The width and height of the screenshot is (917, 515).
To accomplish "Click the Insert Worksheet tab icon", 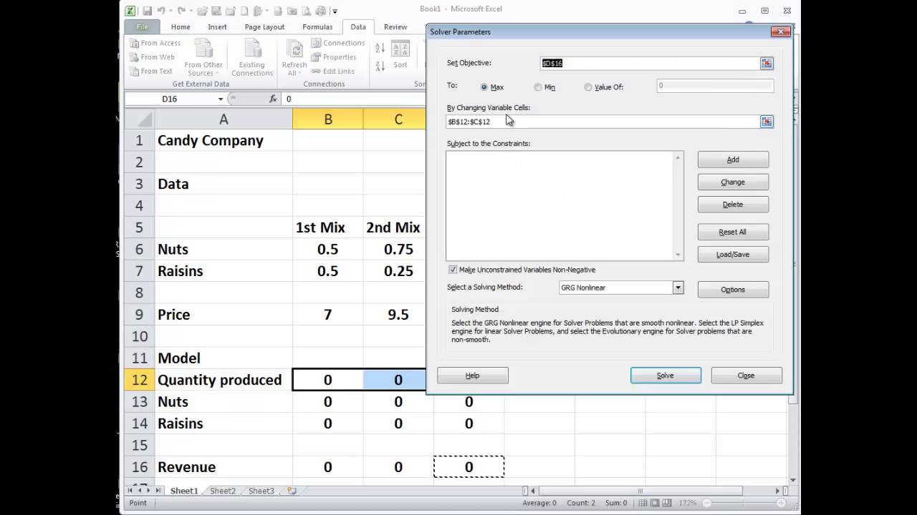I will point(292,491).
